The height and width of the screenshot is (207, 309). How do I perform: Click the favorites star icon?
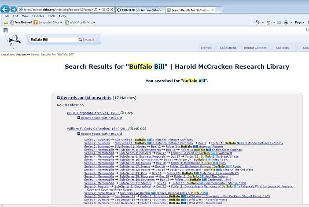pos(6,22)
